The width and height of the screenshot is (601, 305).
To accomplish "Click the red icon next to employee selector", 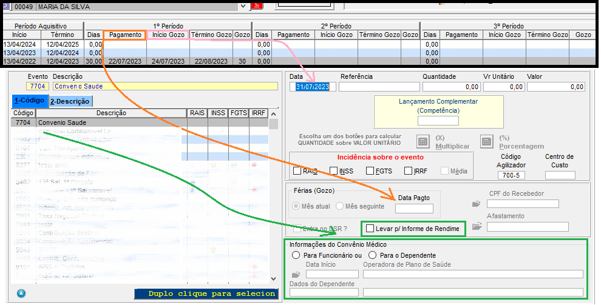I will coord(257,5).
